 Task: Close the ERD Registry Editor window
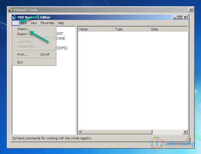[185, 17]
